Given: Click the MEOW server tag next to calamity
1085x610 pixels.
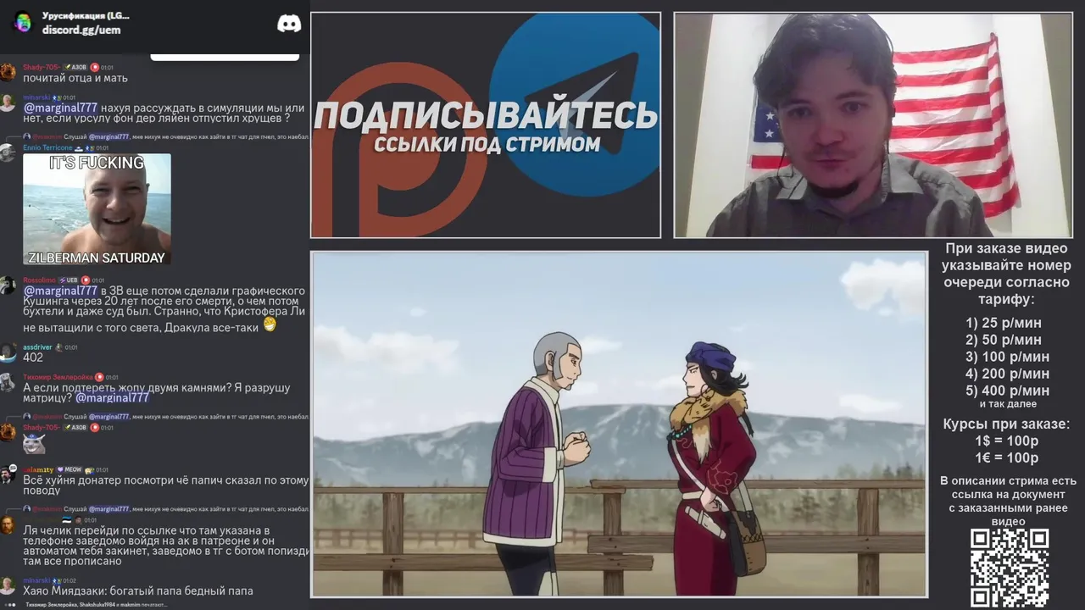Looking at the screenshot, I should 70,469.
